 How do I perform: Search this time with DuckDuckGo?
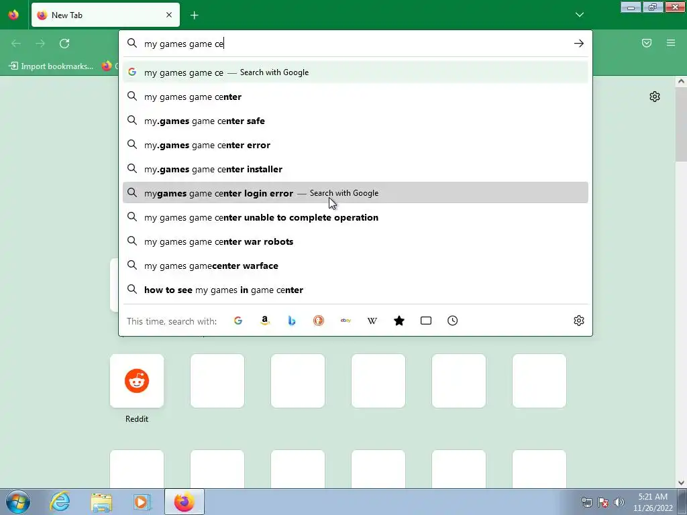(319, 321)
